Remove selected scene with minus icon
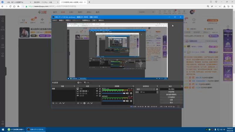Screen dimensions: 235x132 click(x=56, y=103)
